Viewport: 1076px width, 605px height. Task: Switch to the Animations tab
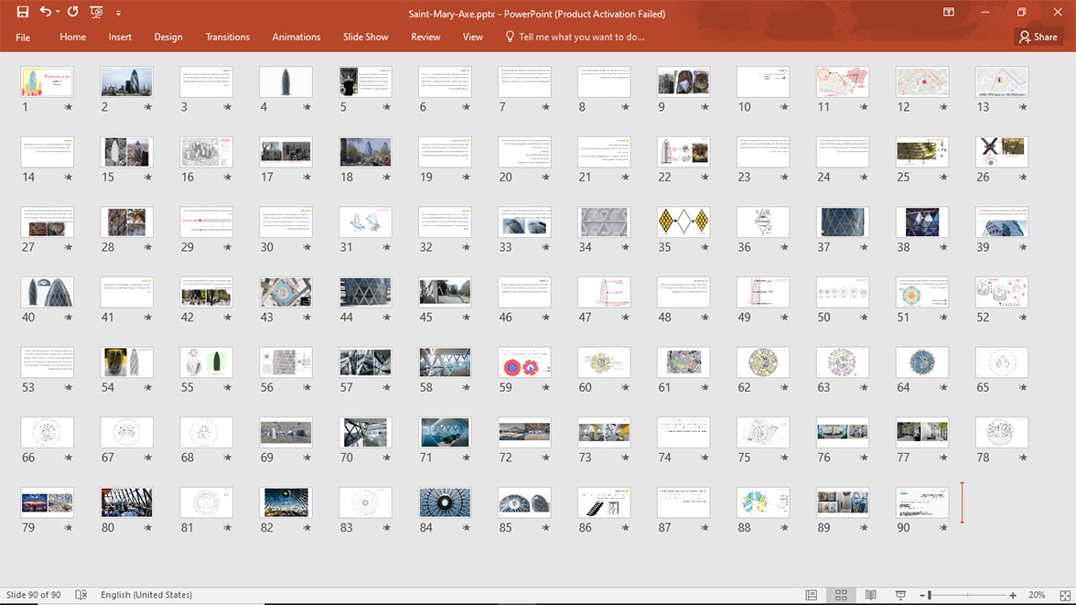[x=296, y=38]
